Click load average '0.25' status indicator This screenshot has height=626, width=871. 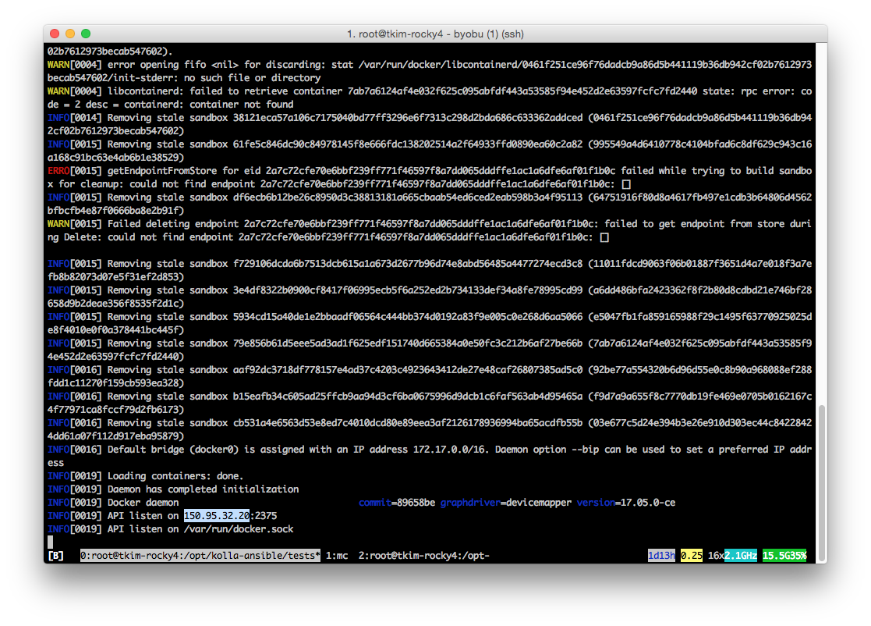692,556
